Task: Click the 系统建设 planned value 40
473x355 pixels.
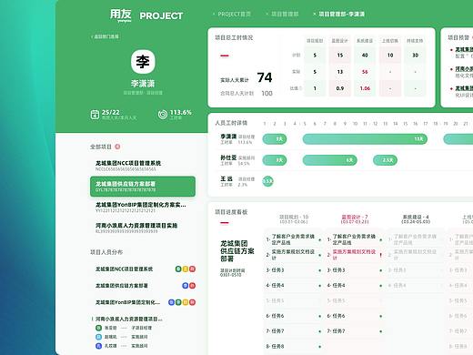Action: pyautogui.click(x=365, y=56)
